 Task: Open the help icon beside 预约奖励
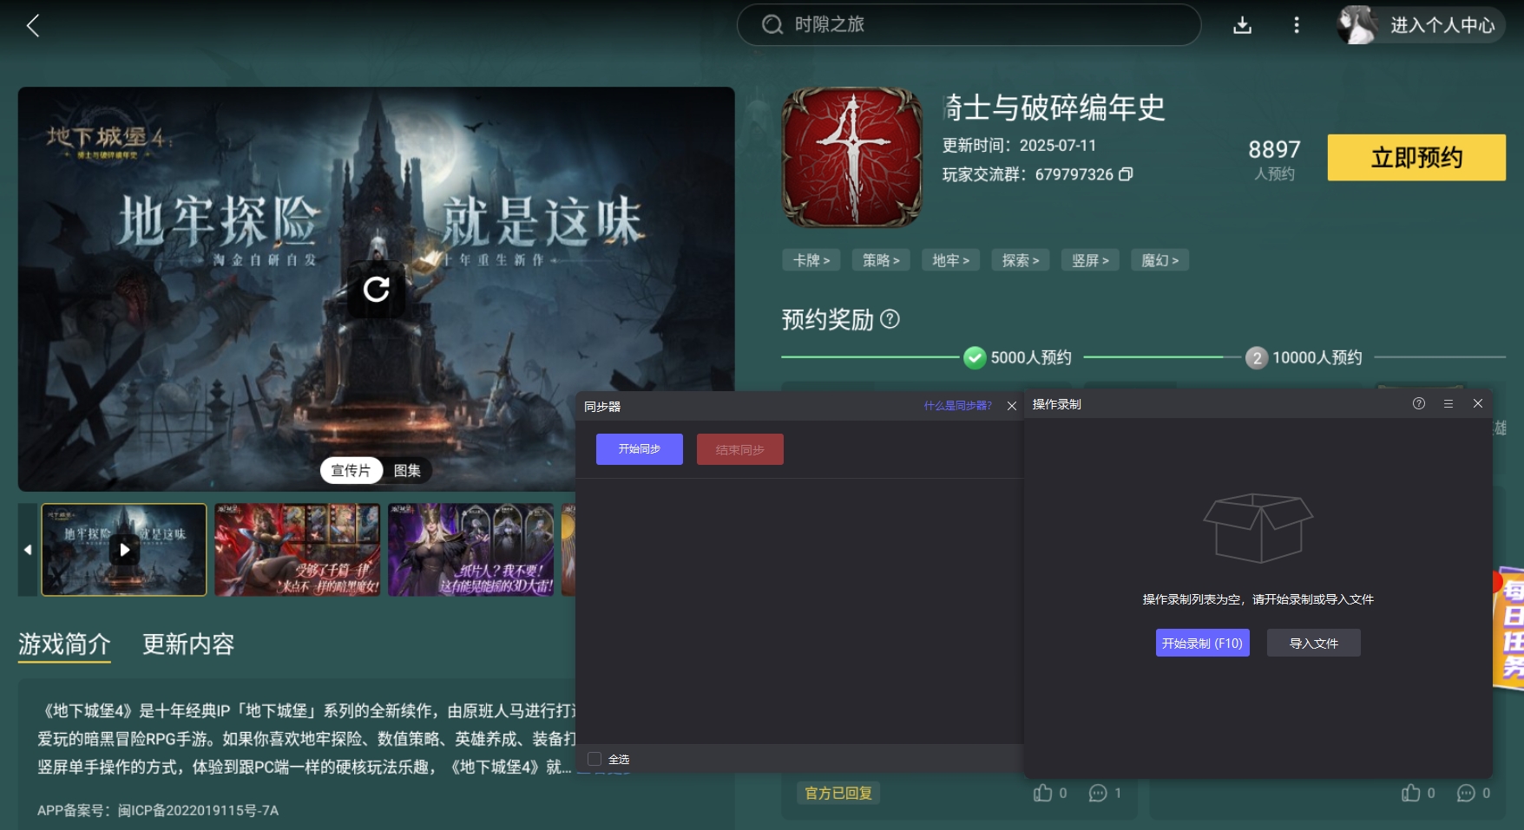coord(890,319)
